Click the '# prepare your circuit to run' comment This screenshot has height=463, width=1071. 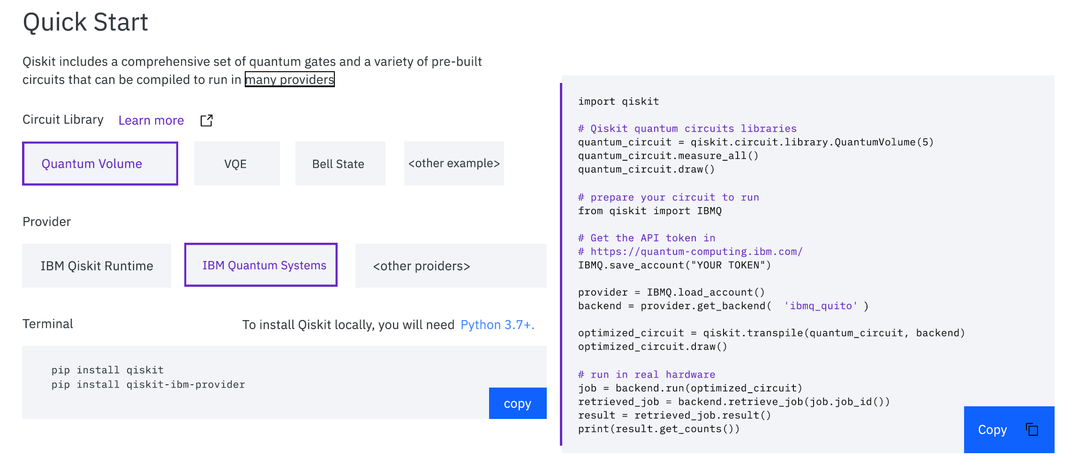coord(669,197)
